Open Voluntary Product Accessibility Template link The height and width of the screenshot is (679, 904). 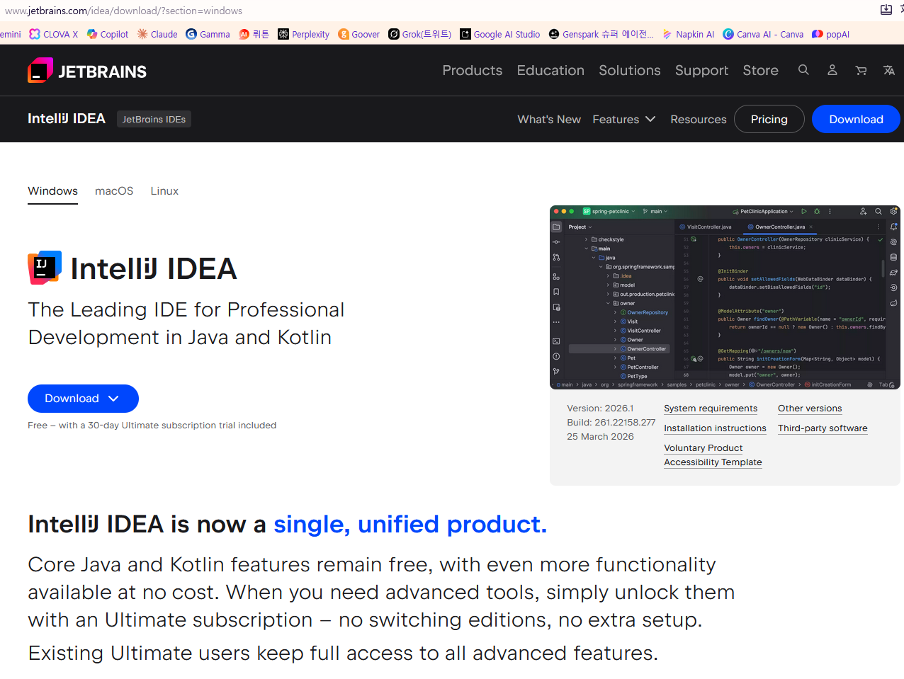[x=713, y=455]
